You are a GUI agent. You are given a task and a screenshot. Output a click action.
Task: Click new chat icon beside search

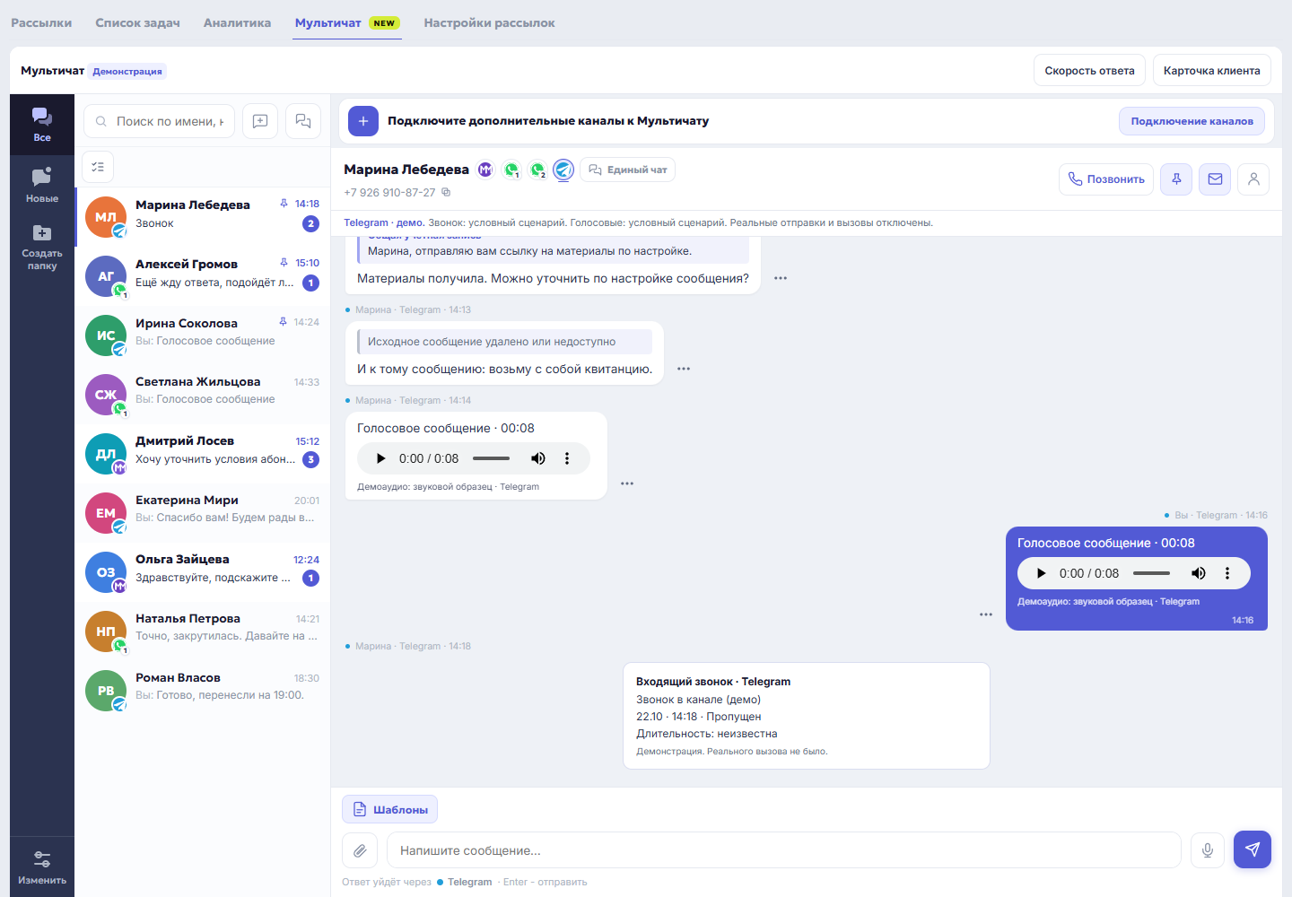[260, 121]
